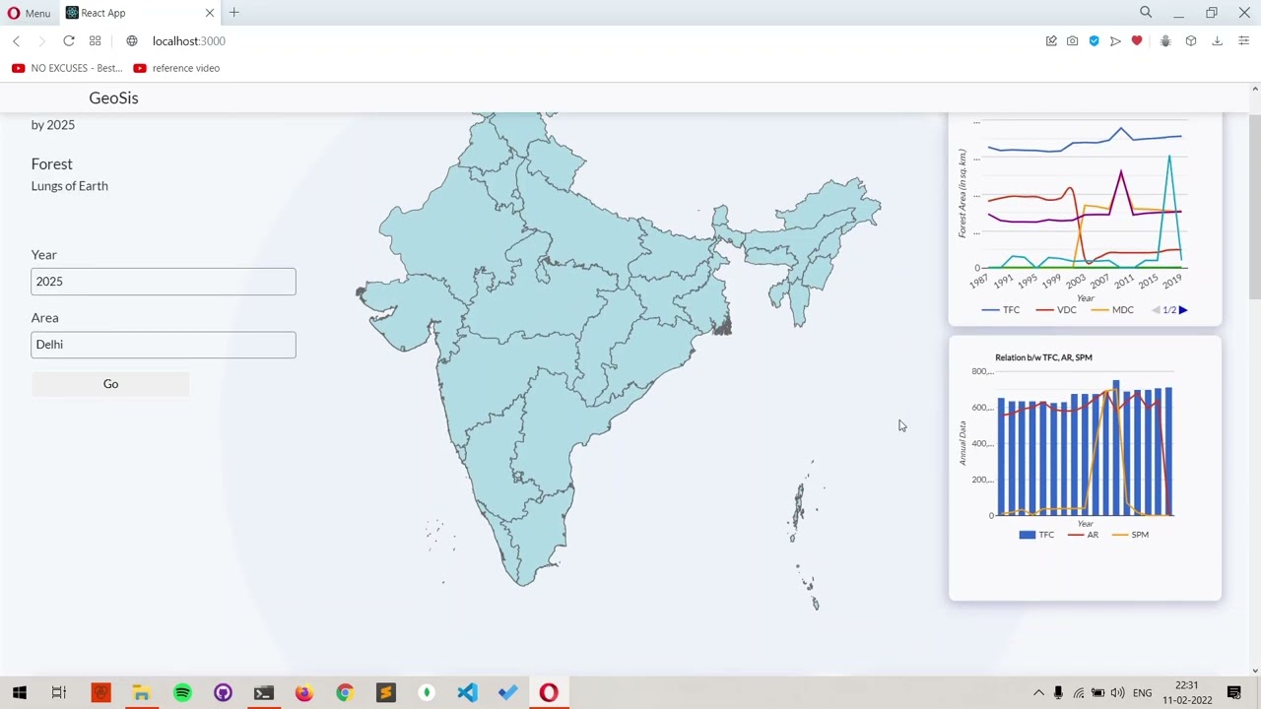
Task: Take a snapshot with camera icon
Action: (x=1072, y=41)
